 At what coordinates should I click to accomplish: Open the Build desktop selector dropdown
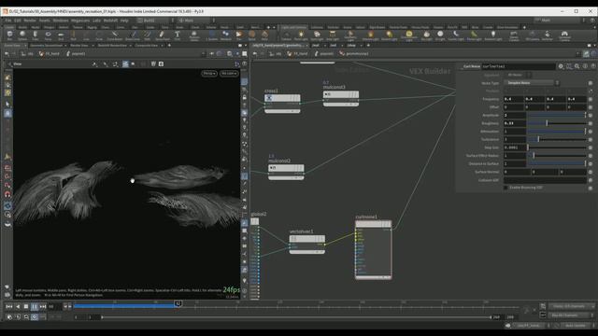(x=156, y=21)
